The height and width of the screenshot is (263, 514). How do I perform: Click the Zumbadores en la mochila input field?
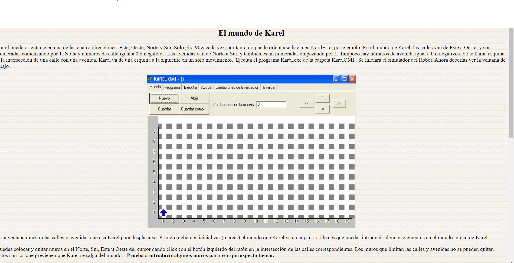[271, 104]
